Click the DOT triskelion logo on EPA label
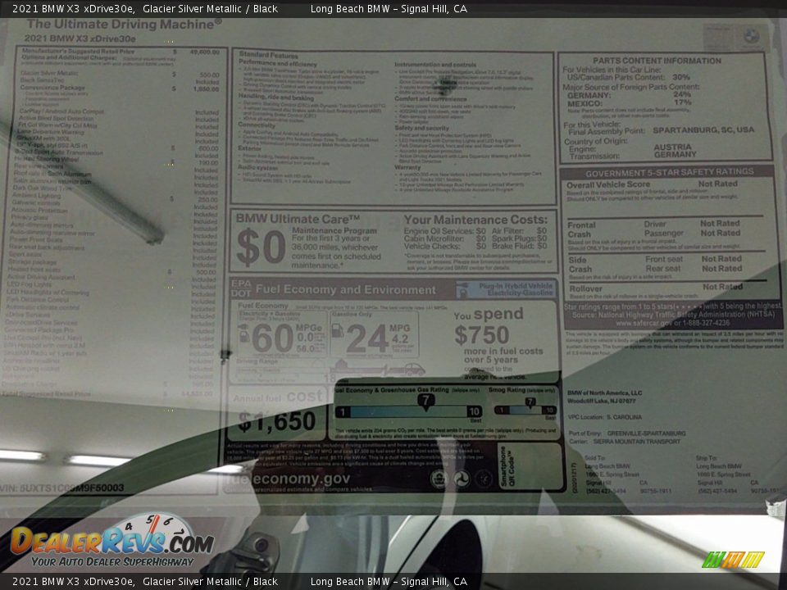787x590 pixels. click(x=462, y=479)
